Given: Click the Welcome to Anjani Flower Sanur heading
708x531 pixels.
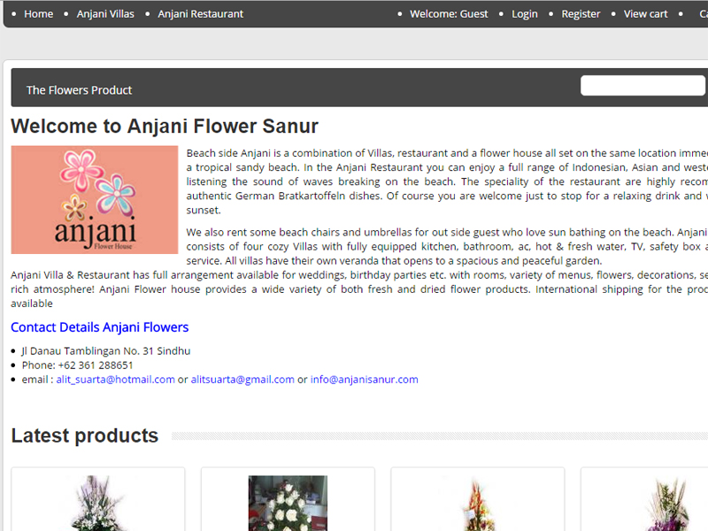Looking at the screenshot, I should [x=165, y=127].
